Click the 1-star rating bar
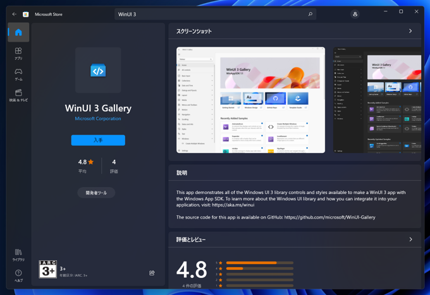 point(260,286)
